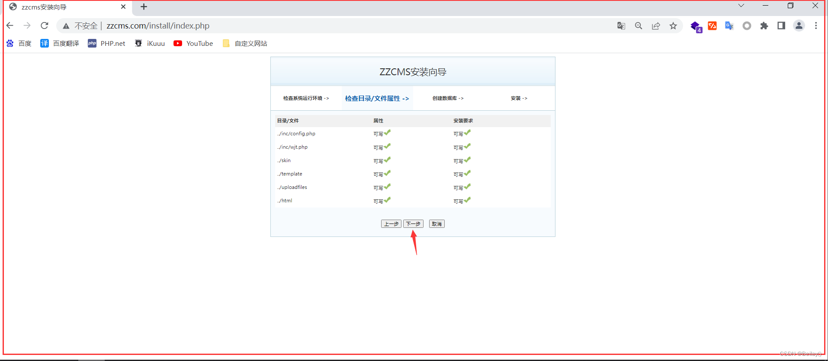Select the 检查系统运行环境 step

pyautogui.click(x=306, y=98)
